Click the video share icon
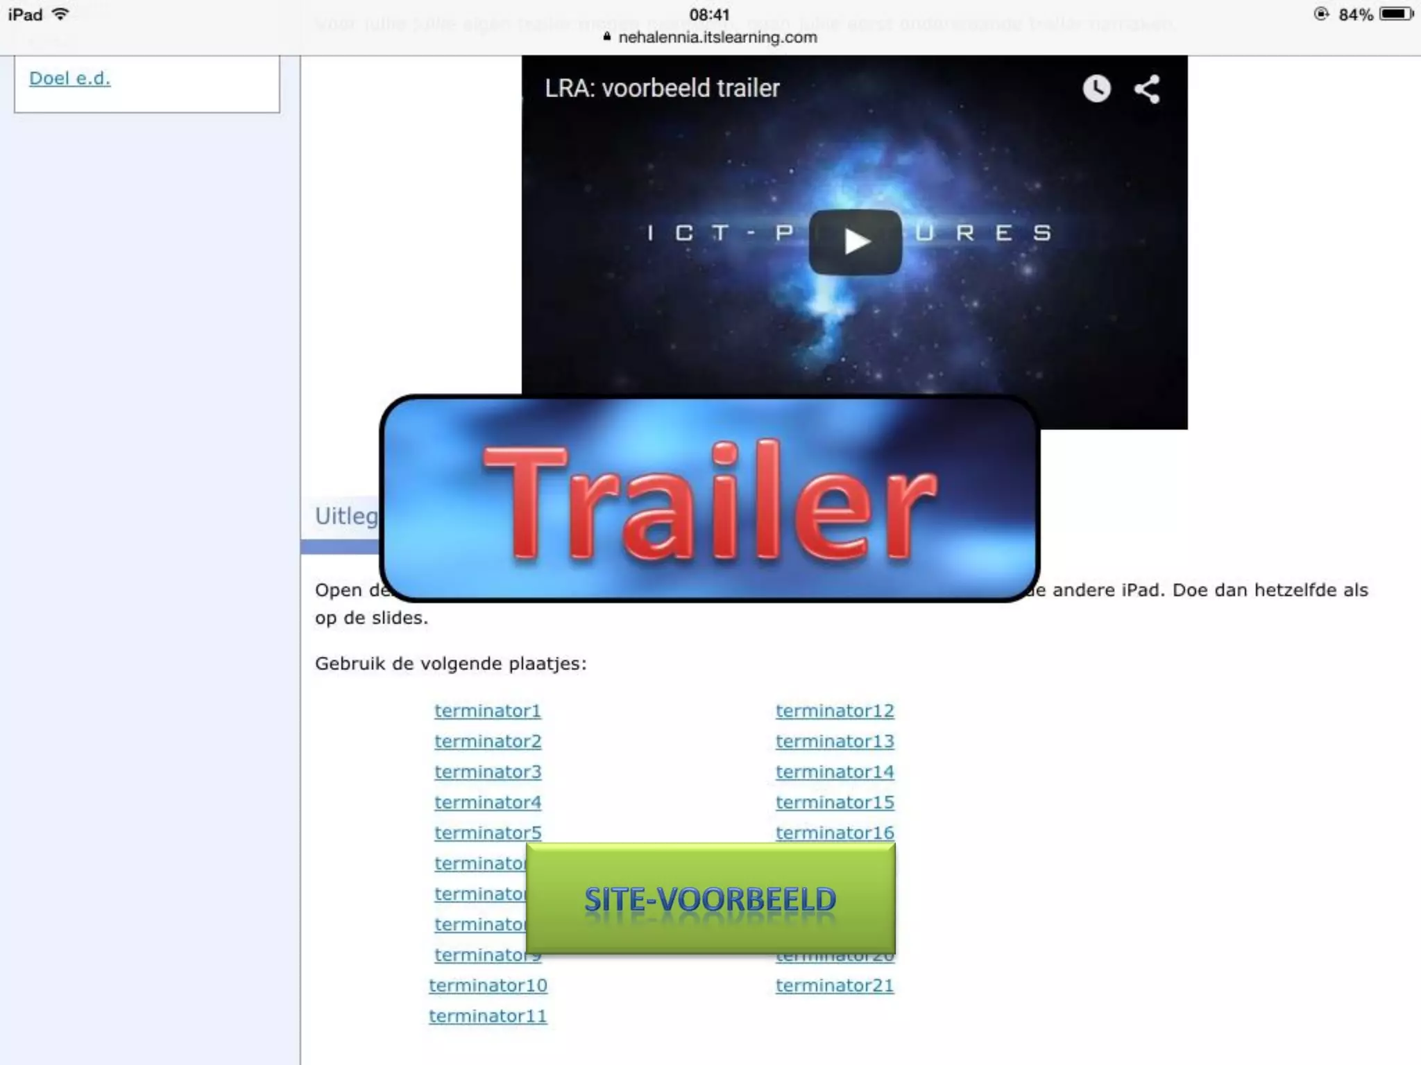The image size is (1421, 1065). click(x=1147, y=89)
